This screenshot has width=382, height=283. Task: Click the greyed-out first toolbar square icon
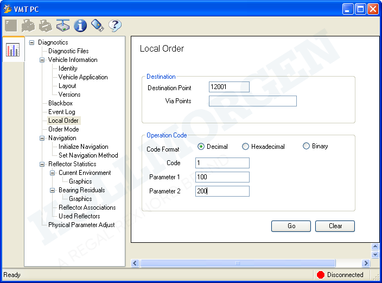pyautogui.click(x=11, y=25)
